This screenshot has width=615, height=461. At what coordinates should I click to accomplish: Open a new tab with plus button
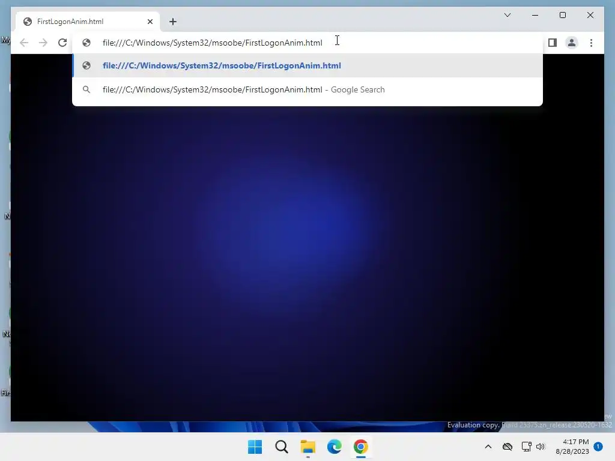click(x=173, y=22)
